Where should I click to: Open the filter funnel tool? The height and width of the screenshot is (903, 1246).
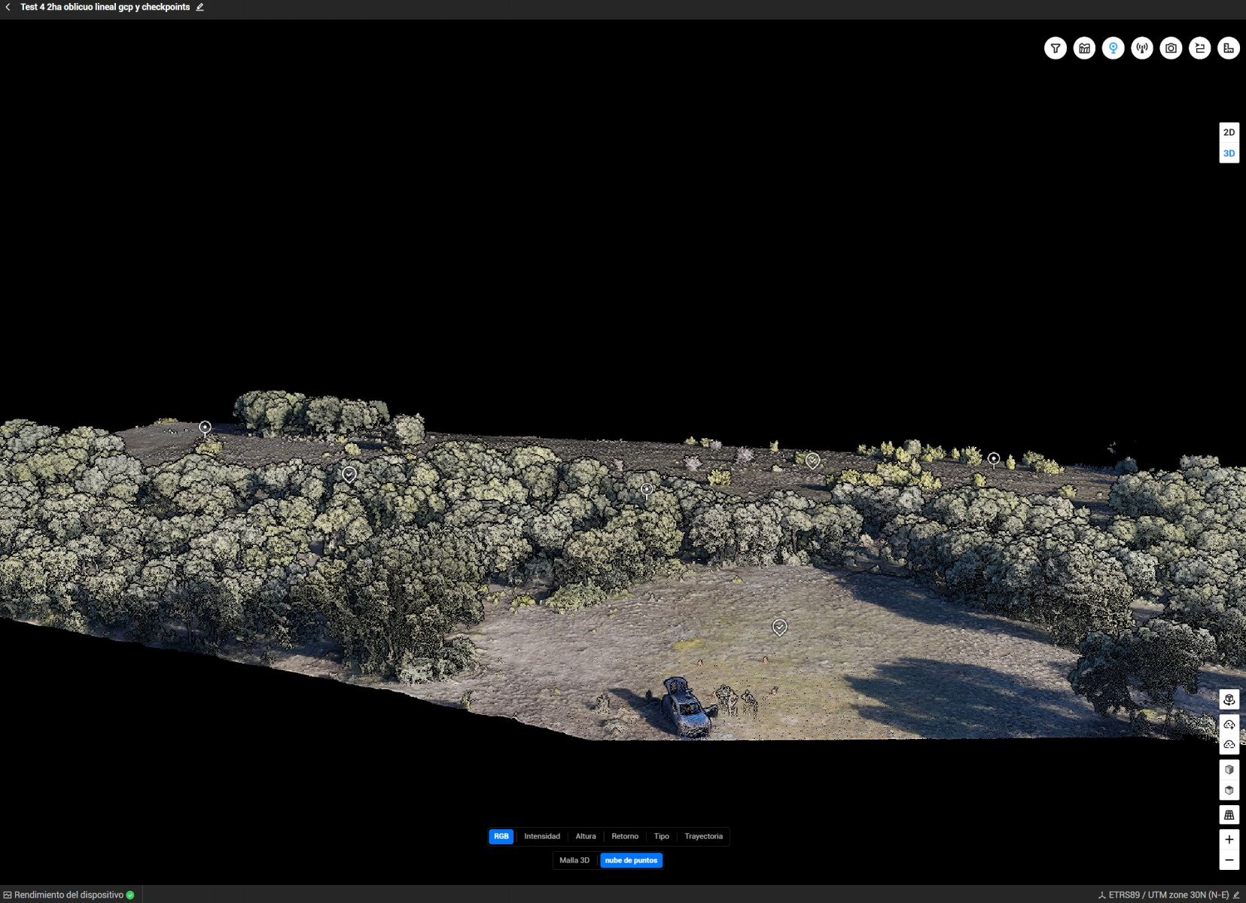(1056, 48)
